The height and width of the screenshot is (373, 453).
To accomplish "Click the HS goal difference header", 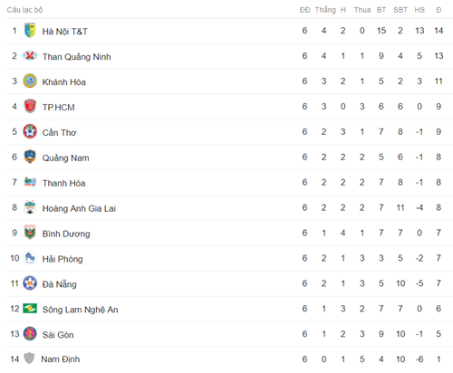I will [419, 10].
